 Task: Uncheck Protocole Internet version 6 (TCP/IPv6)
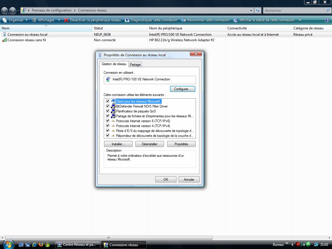point(107,121)
